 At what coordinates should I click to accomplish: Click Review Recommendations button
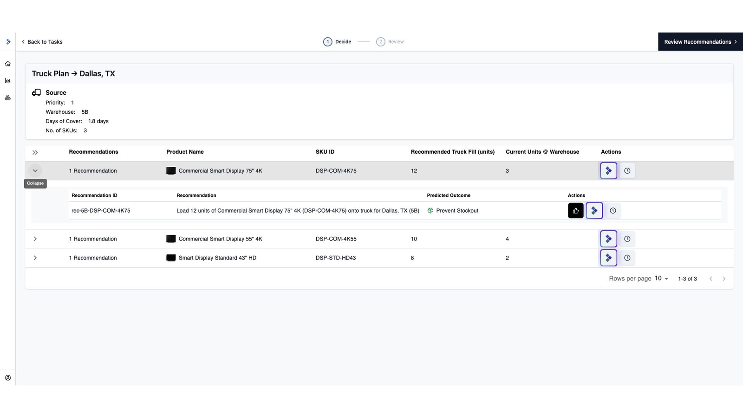[x=700, y=42]
